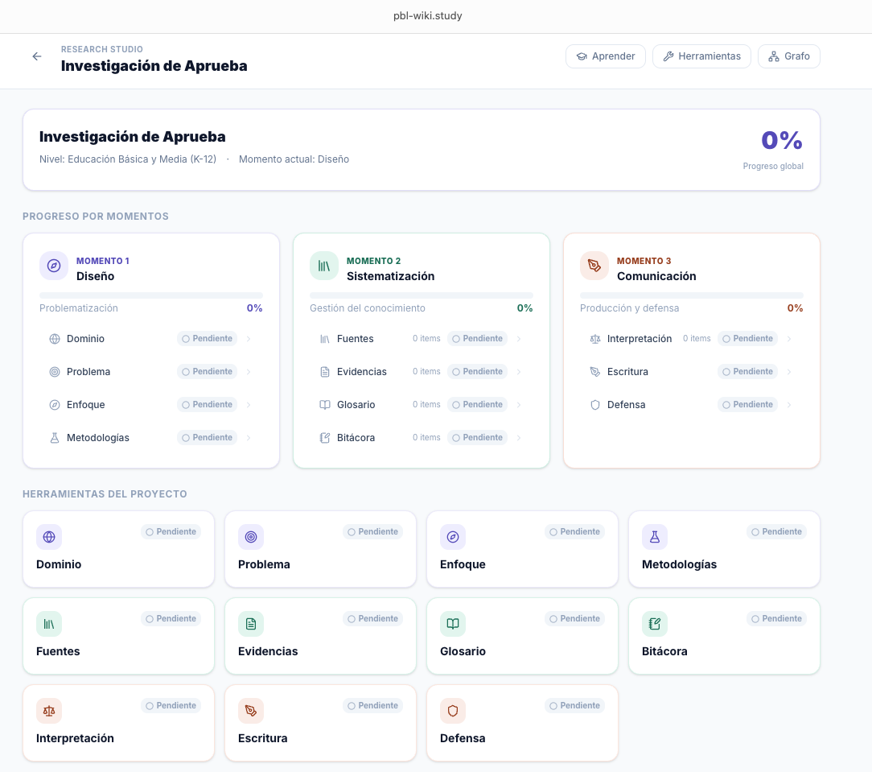The width and height of the screenshot is (872, 772).
Task: Click the globe icon on Dominio tool card
Action: coord(49,537)
